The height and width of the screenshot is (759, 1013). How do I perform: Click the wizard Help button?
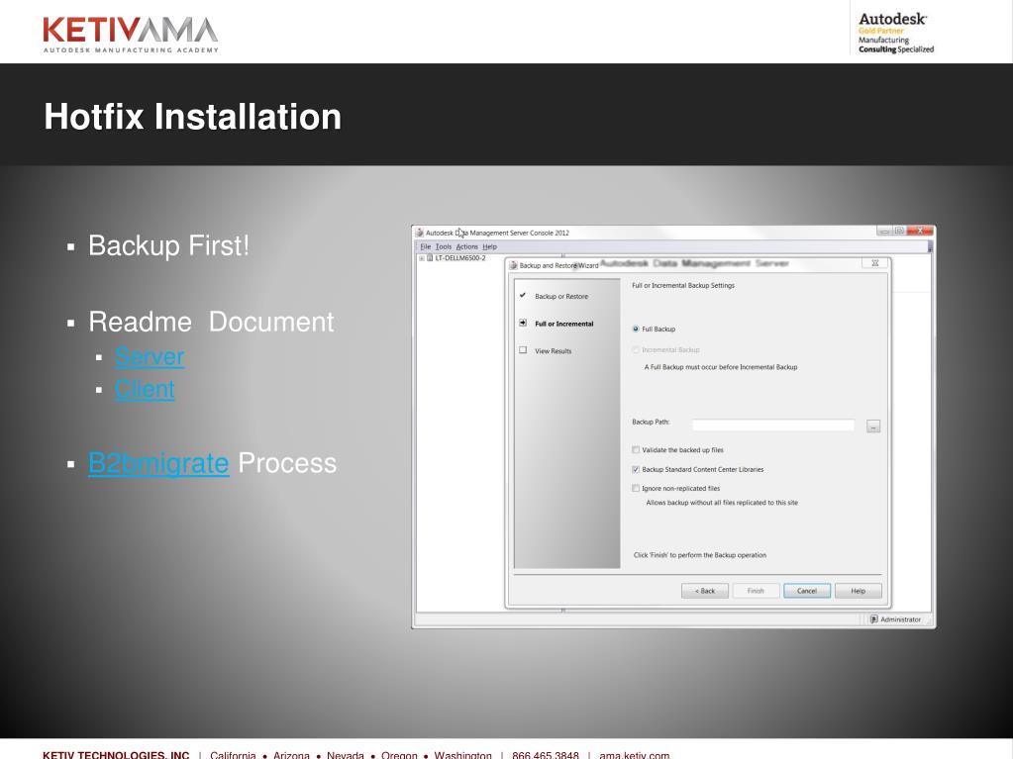(x=858, y=591)
